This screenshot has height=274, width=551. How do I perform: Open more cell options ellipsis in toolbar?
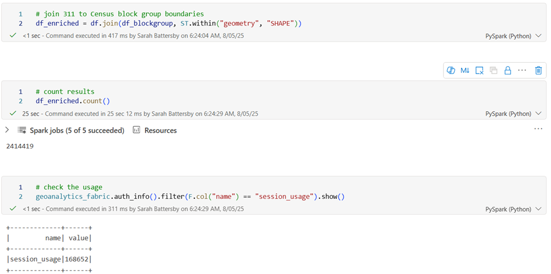coord(522,70)
